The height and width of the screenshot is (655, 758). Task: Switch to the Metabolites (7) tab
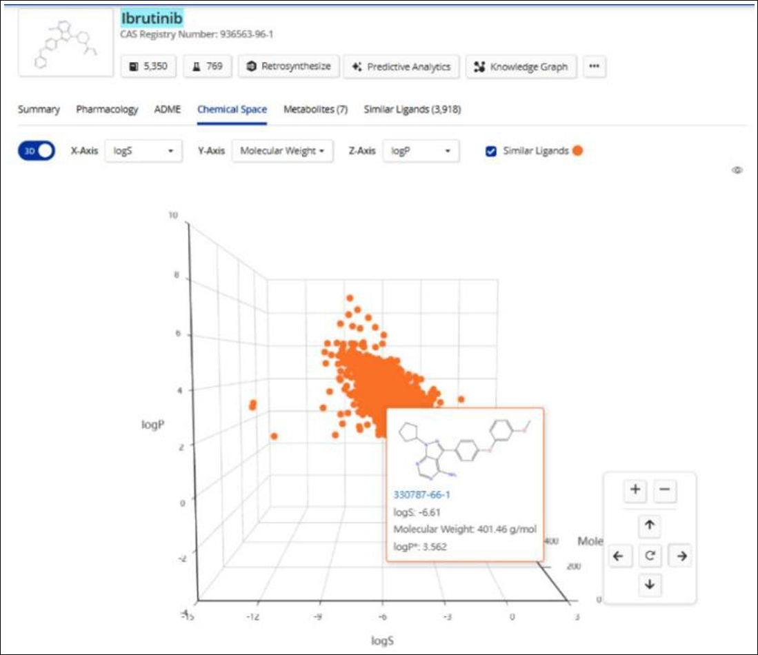315,110
